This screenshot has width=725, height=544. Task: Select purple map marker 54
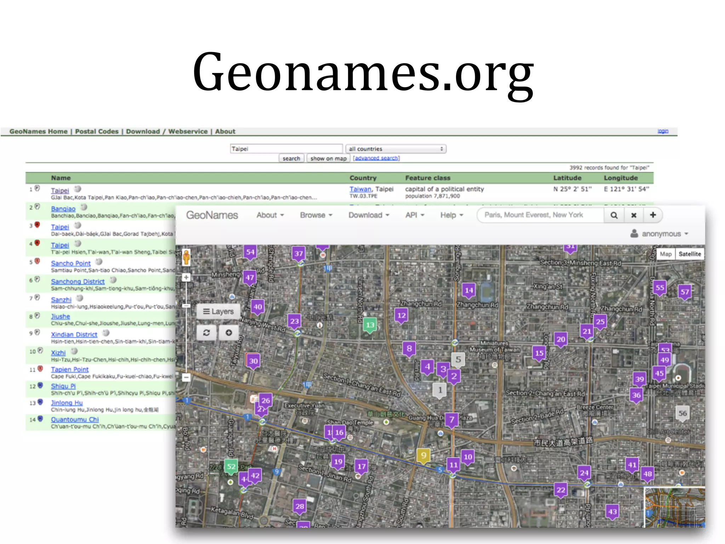(x=250, y=253)
